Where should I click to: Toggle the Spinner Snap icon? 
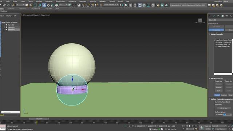96,5
